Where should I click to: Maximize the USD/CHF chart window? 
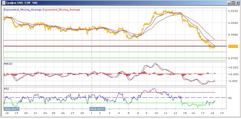click(x=233, y=3)
